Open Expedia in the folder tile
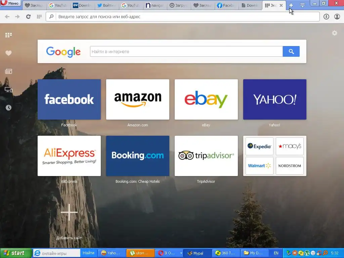344x258 pixels. click(x=259, y=146)
